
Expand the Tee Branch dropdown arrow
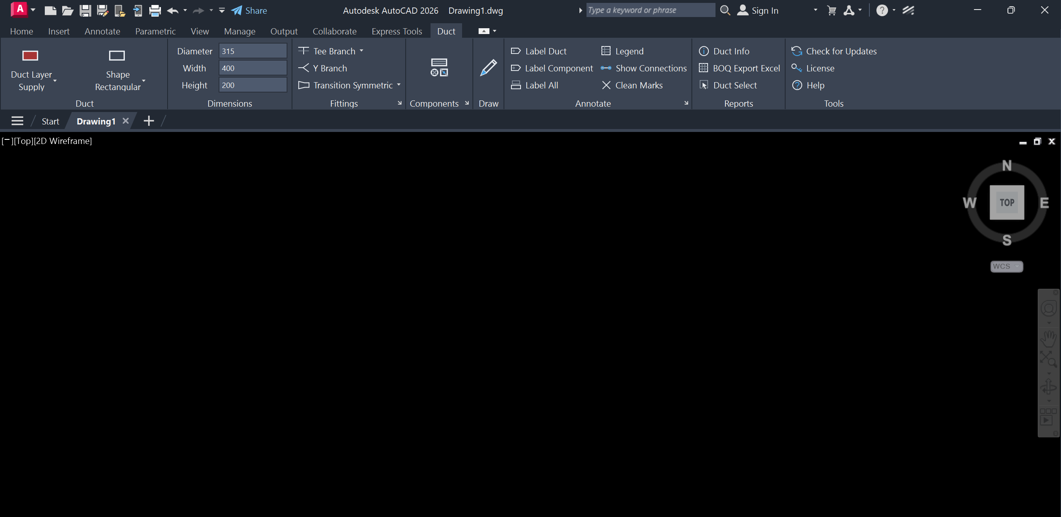361,51
